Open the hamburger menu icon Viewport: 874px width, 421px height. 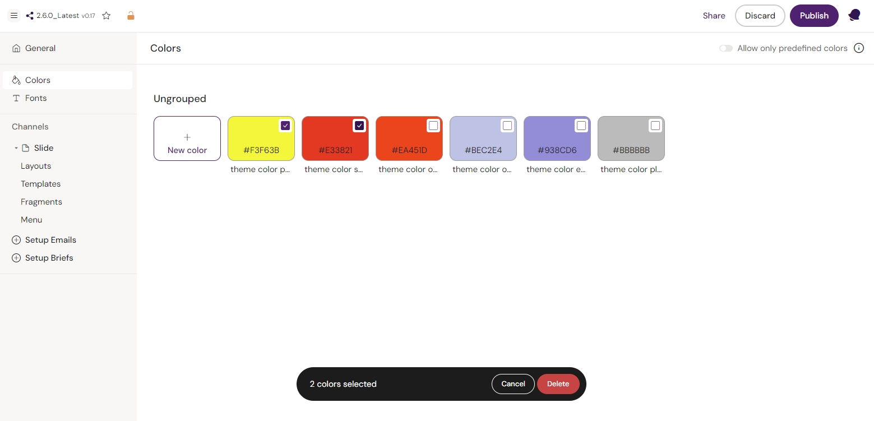[14, 16]
